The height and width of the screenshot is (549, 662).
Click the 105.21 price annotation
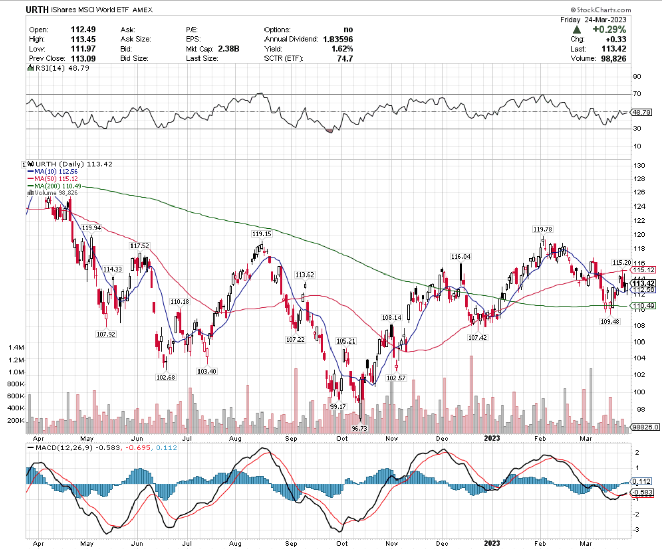point(346,341)
